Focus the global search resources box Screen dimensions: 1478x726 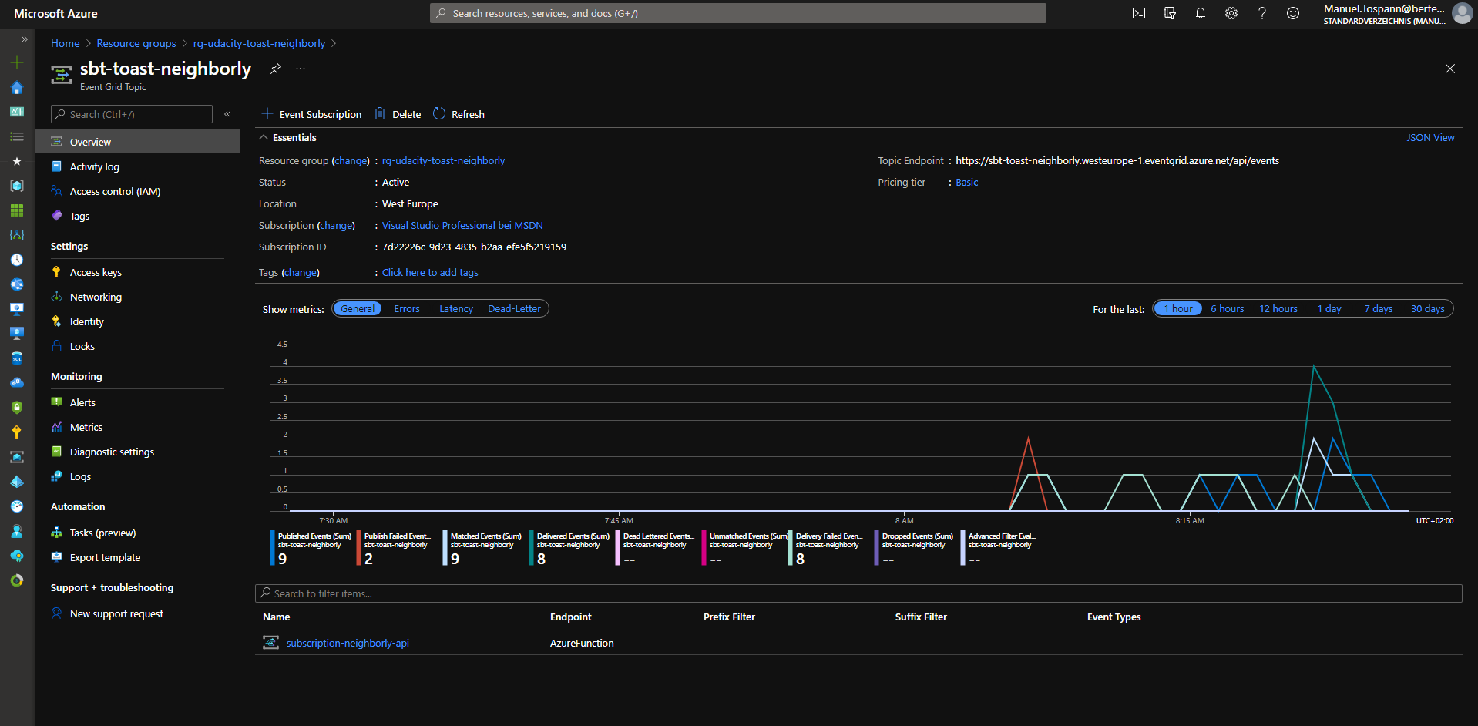tap(738, 13)
